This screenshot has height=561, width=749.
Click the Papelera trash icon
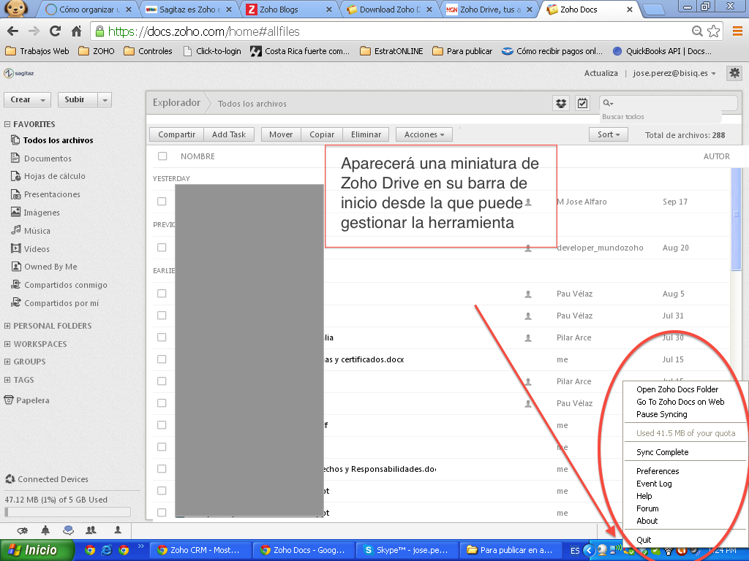[9, 400]
